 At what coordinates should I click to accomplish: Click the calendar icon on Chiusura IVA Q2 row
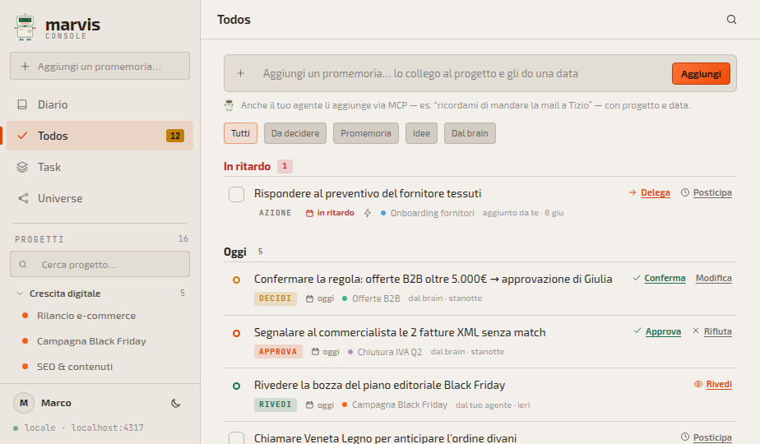click(x=315, y=352)
